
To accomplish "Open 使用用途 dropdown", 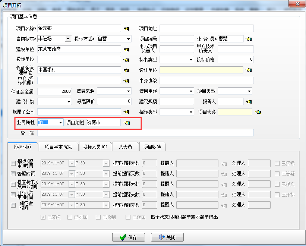I will click(x=191, y=91).
